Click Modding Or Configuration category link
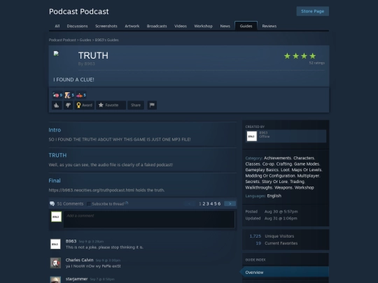 tap(270, 175)
